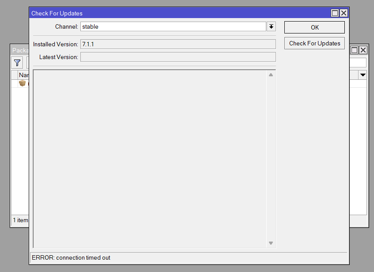This screenshot has height=272, width=374.
Task: Click the filter funnel icon in Package window
Action: point(17,63)
